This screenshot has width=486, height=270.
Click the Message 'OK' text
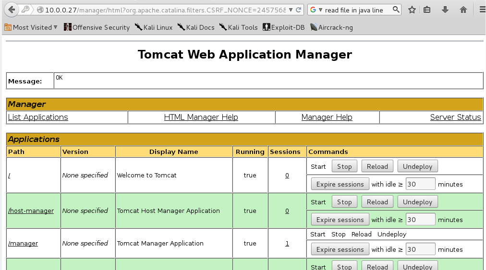click(59, 77)
